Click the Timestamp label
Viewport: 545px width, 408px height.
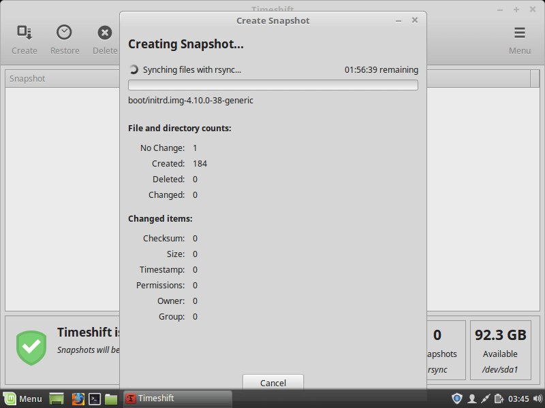162,270
